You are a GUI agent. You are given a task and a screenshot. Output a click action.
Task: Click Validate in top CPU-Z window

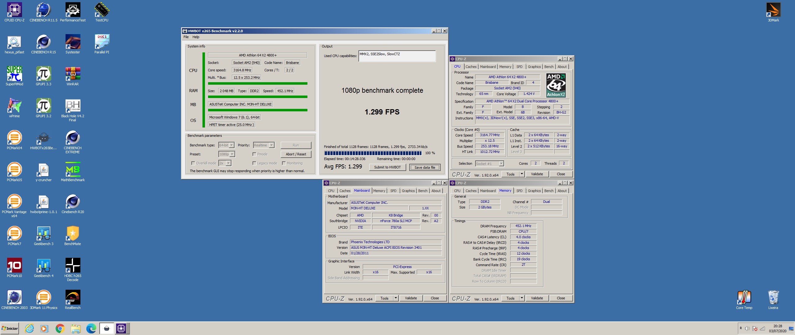pos(537,174)
